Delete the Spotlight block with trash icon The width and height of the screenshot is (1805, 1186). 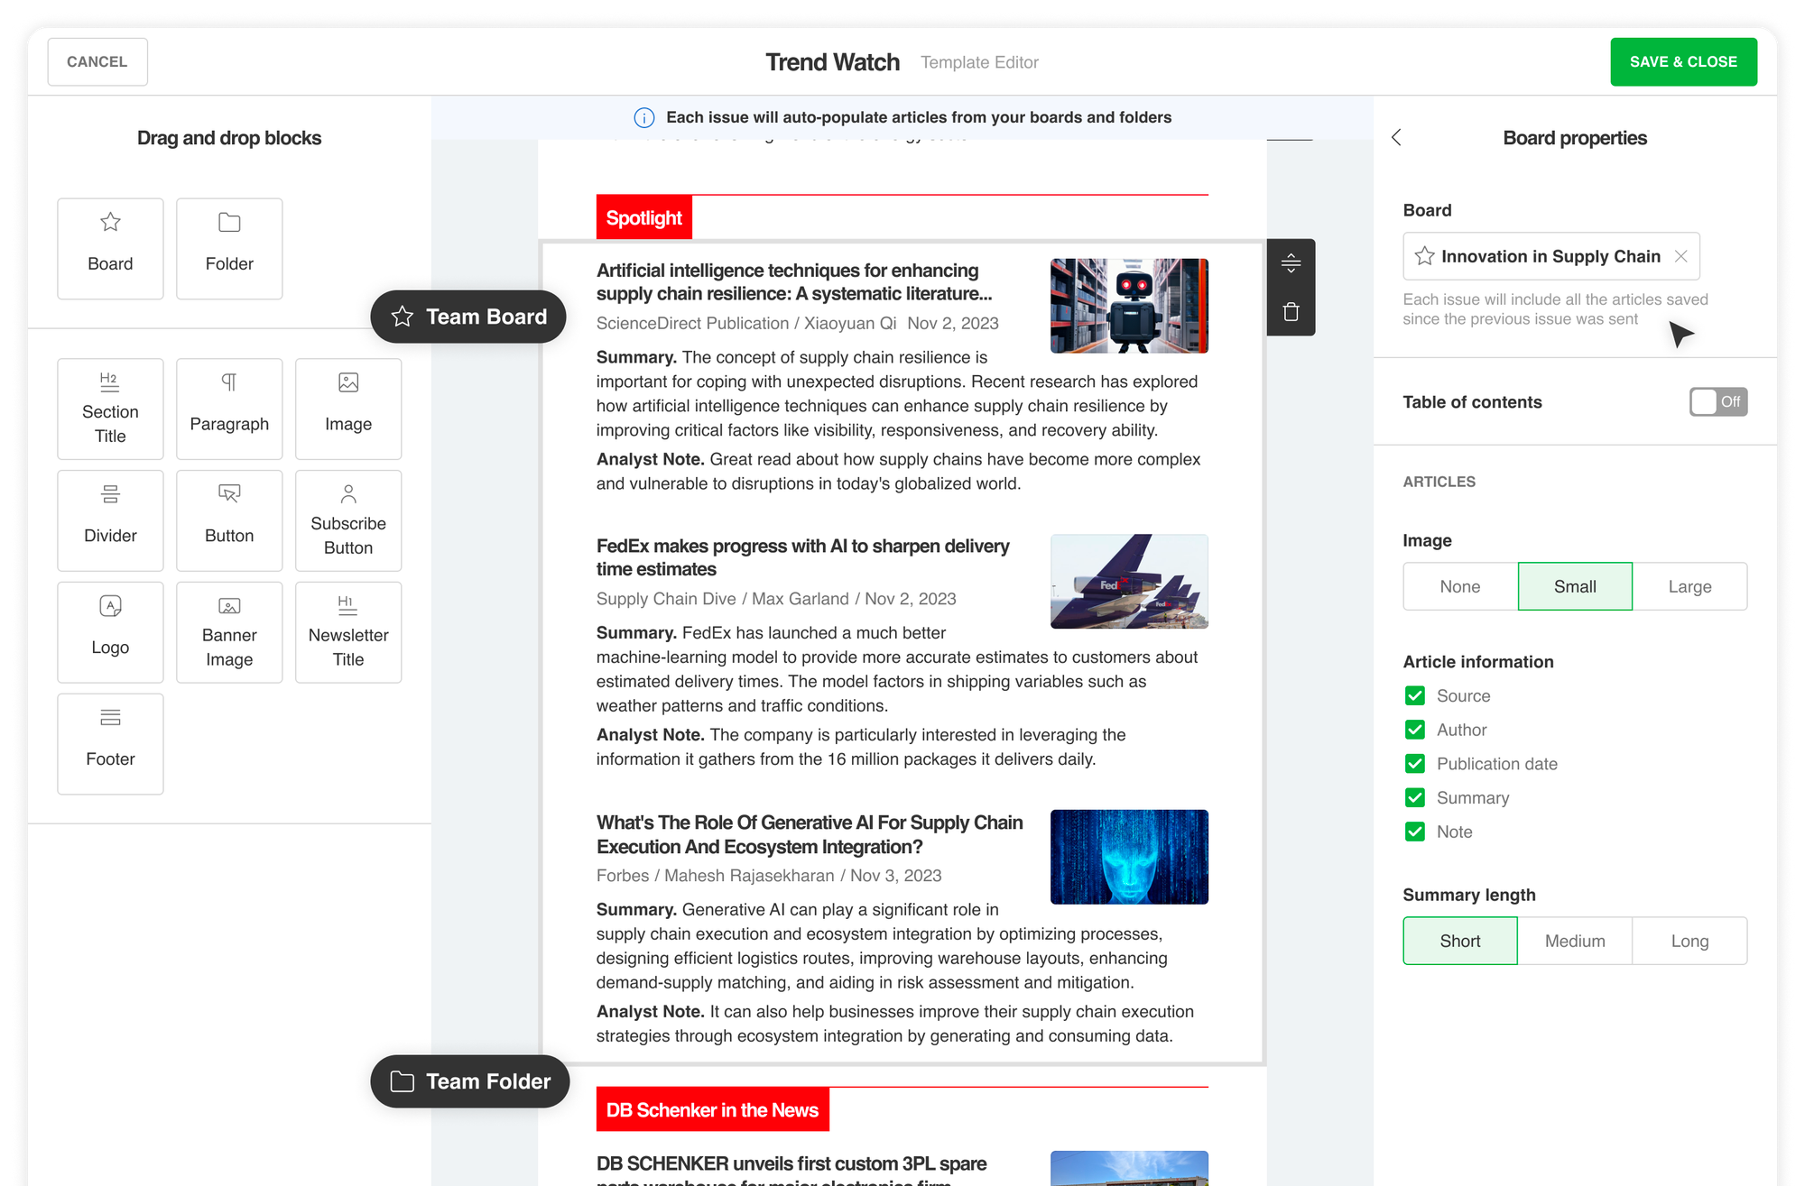click(1291, 312)
